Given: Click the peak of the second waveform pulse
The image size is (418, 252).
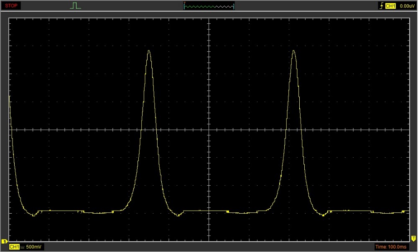Looking at the screenshot, I should (x=294, y=51).
